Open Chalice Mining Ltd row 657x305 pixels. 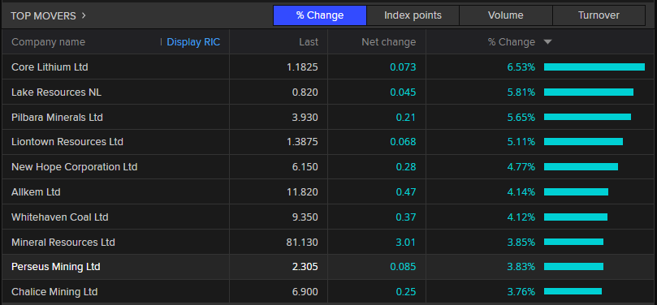328,291
